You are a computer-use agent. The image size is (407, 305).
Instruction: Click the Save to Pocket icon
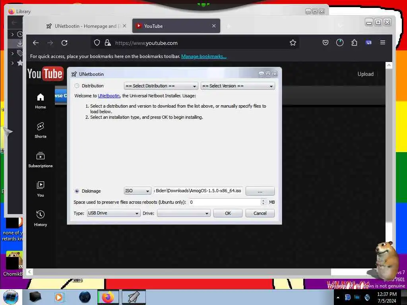(x=325, y=42)
